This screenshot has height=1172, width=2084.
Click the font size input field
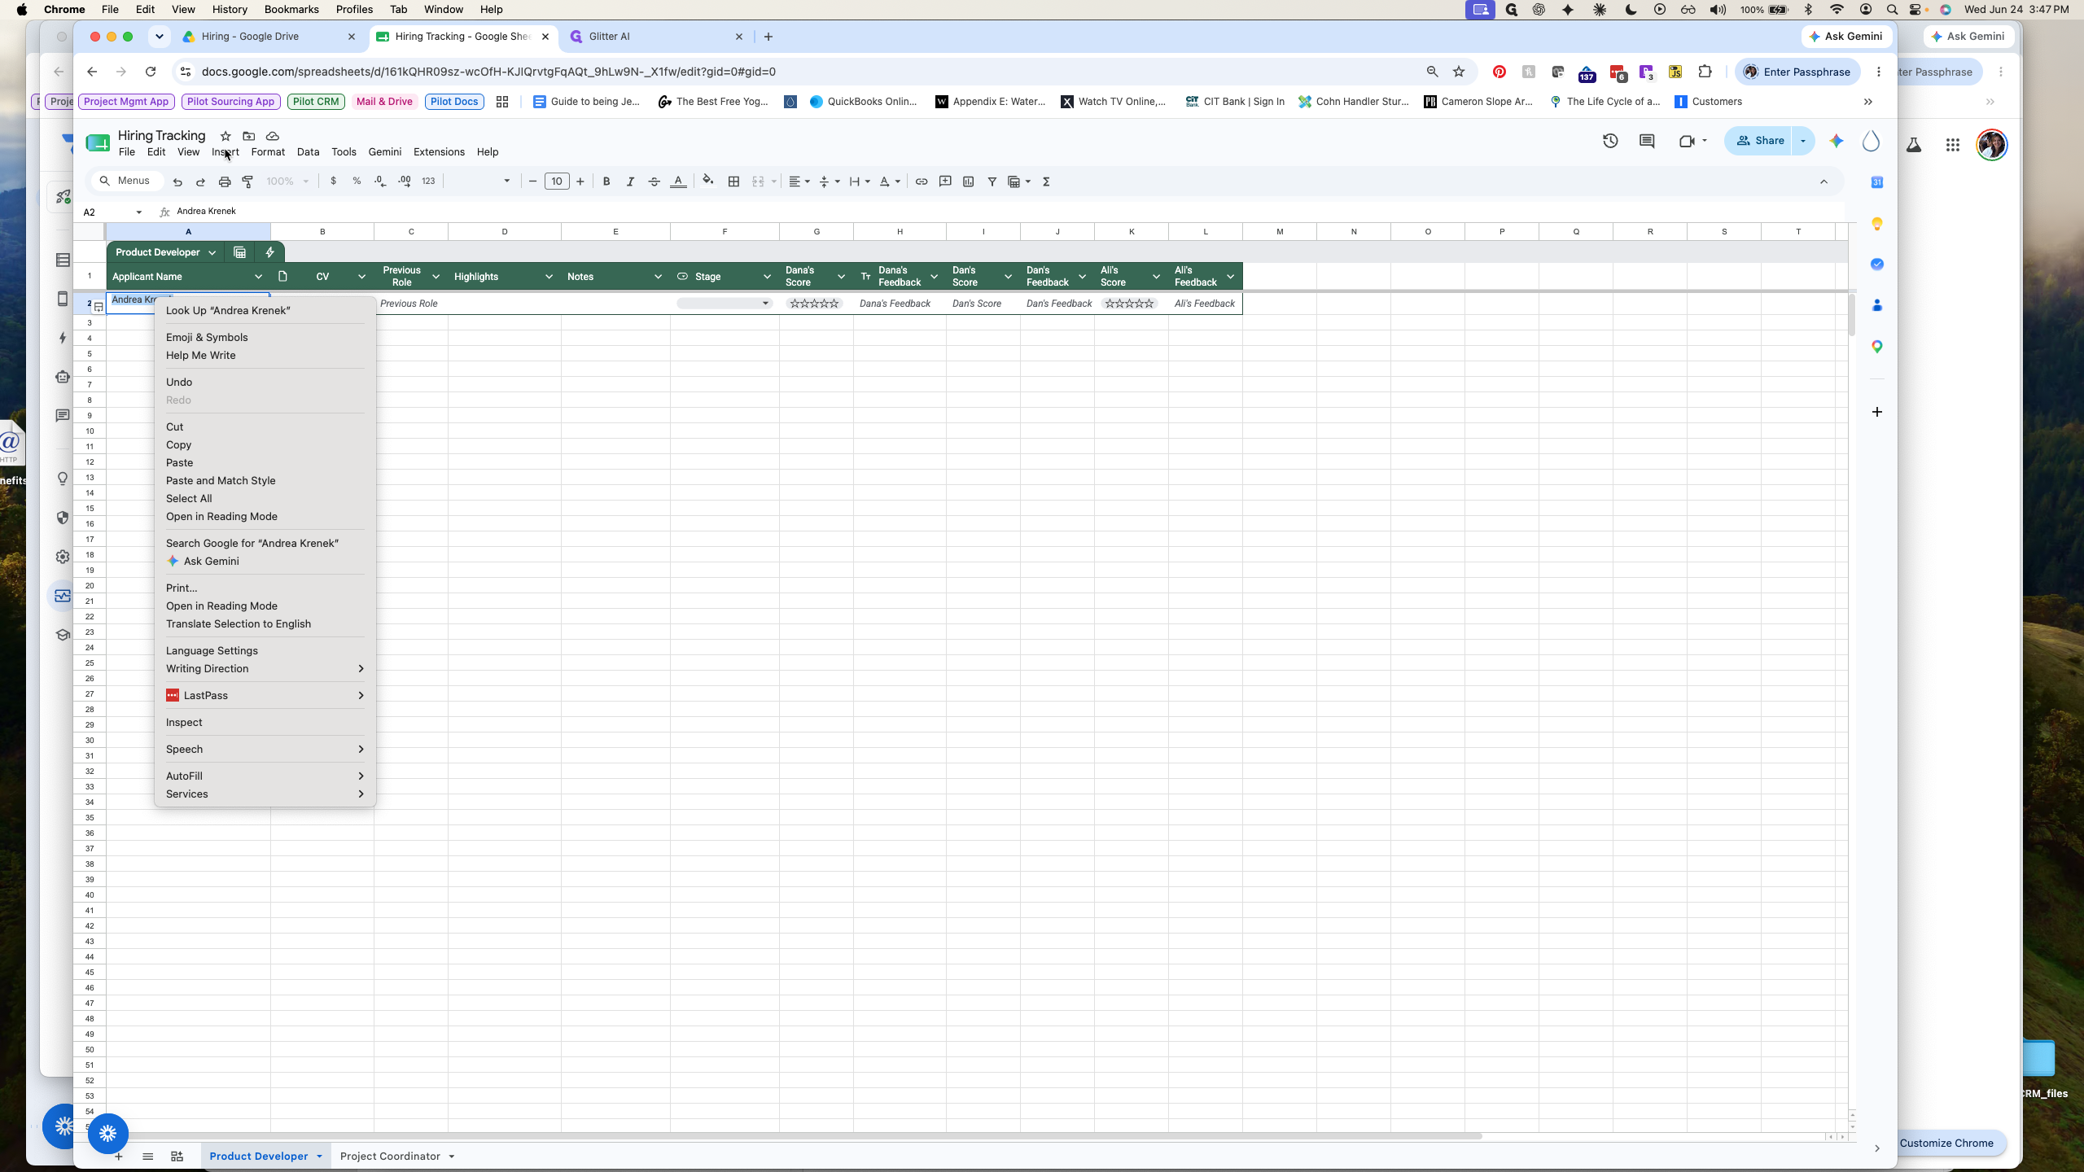pos(557,181)
